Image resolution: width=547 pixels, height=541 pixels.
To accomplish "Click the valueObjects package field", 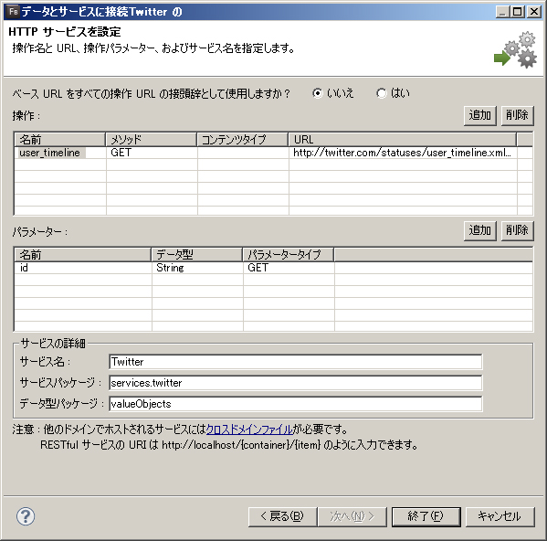I will click(296, 404).
